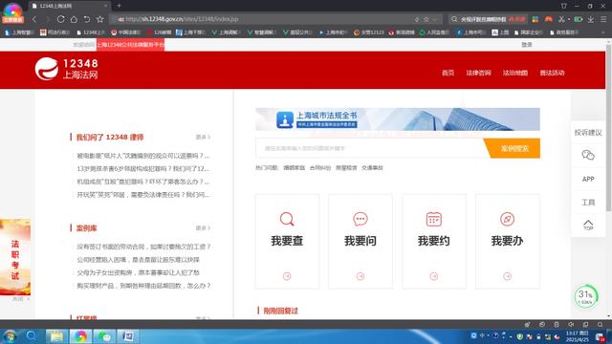Expand more items for 我们问了 12348 律师

203,137
